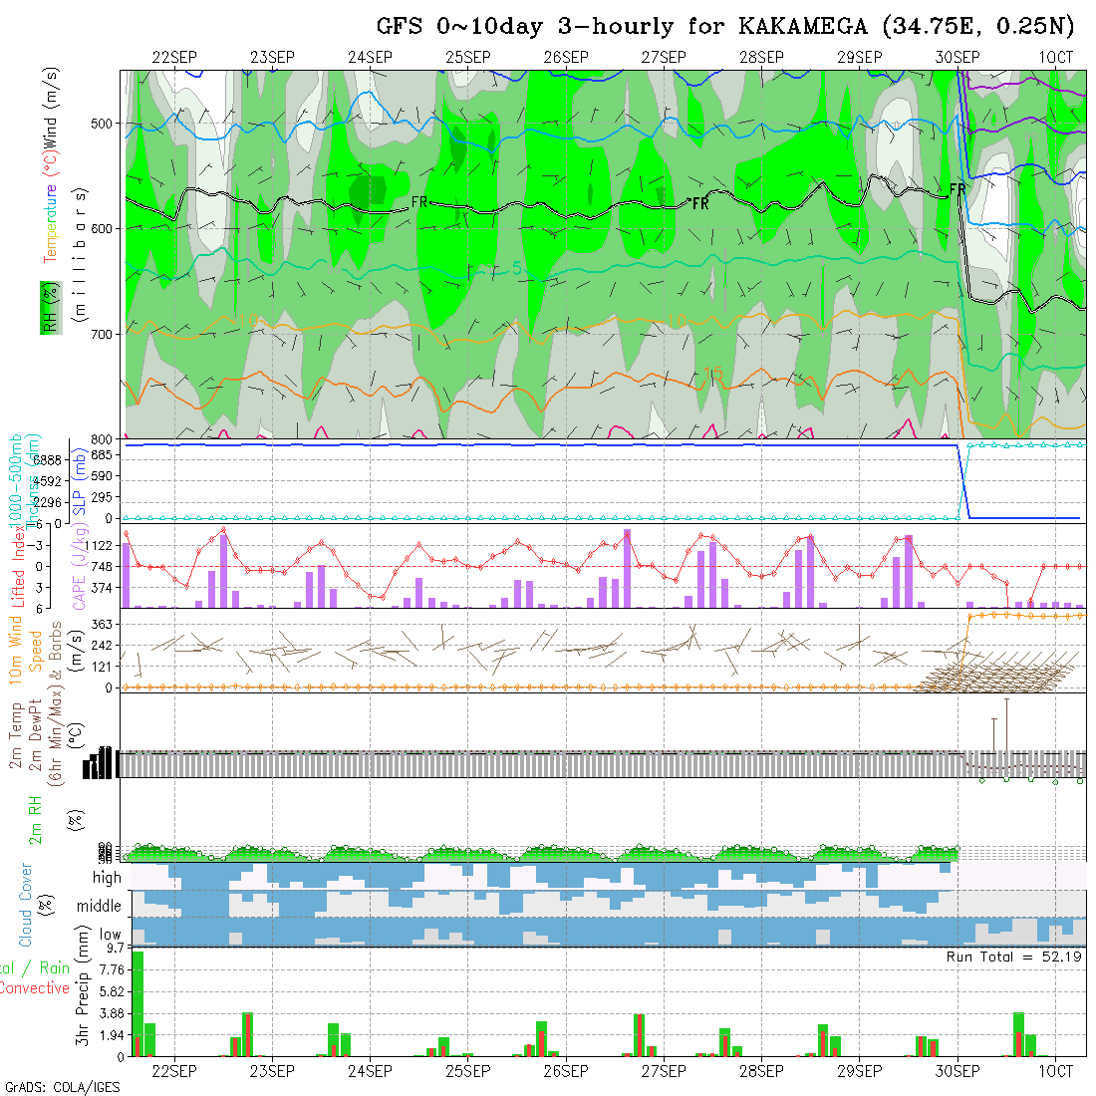Select the 'middle' cloud cover row label

pos(99,907)
